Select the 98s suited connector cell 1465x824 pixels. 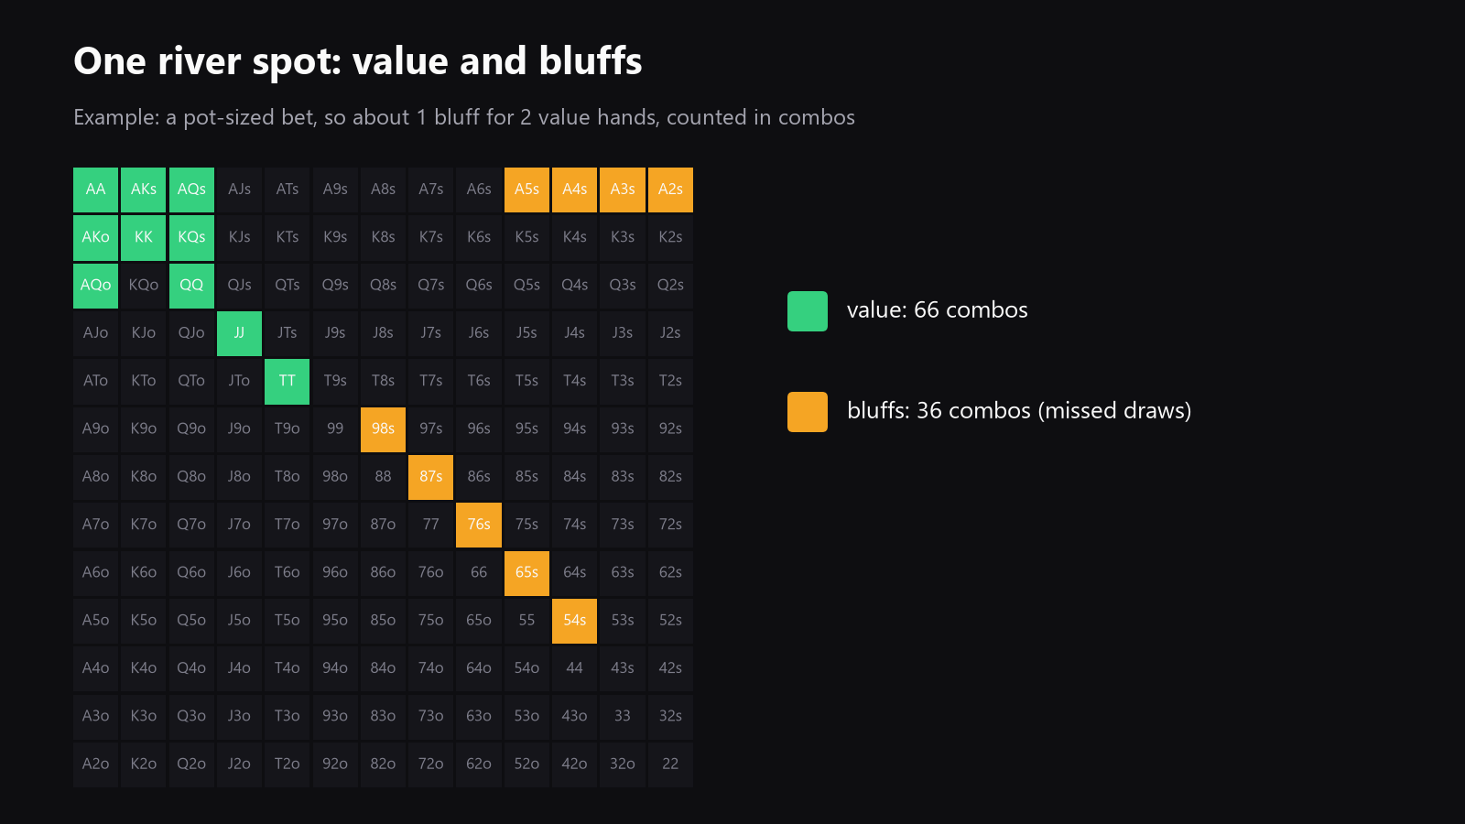coord(383,428)
